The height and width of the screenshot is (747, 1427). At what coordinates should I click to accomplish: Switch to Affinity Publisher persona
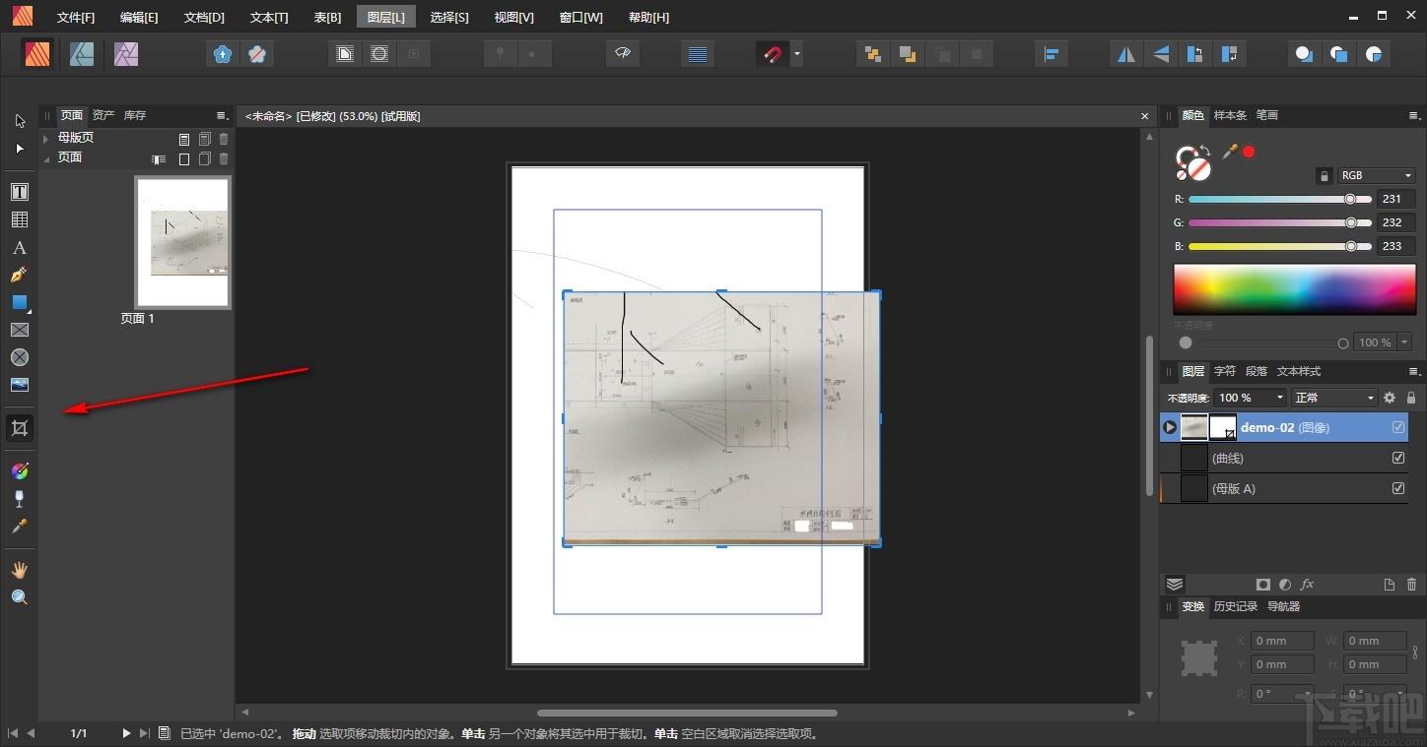pyautogui.click(x=38, y=54)
